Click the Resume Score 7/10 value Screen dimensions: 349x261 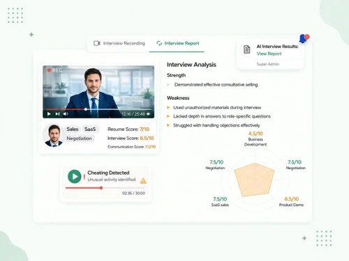tap(144, 129)
